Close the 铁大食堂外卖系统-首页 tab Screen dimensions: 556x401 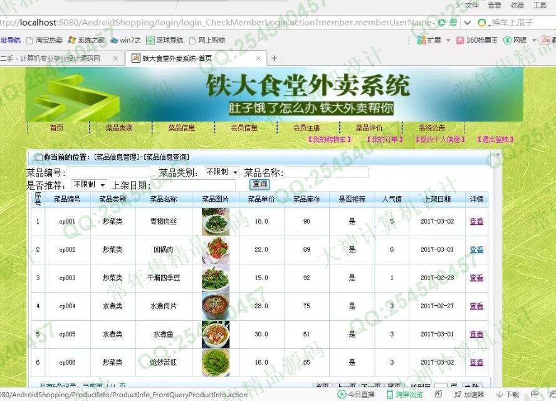[x=258, y=58]
